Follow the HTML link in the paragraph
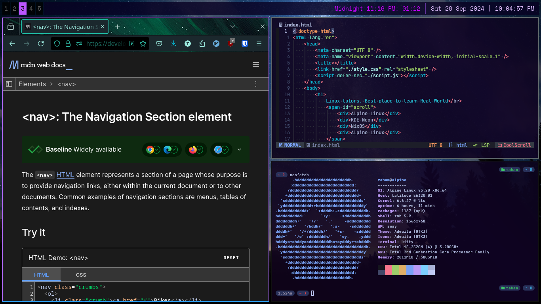This screenshot has height=304, width=541. (x=65, y=175)
